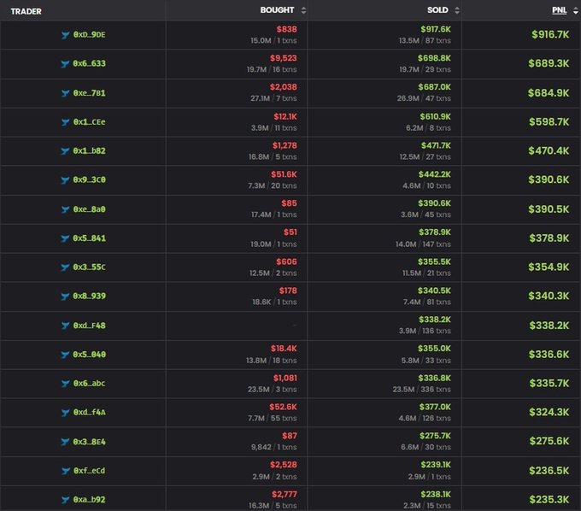Click the whale icon beside 0x3_8E4
The height and width of the screenshot is (511, 581).
click(x=65, y=442)
